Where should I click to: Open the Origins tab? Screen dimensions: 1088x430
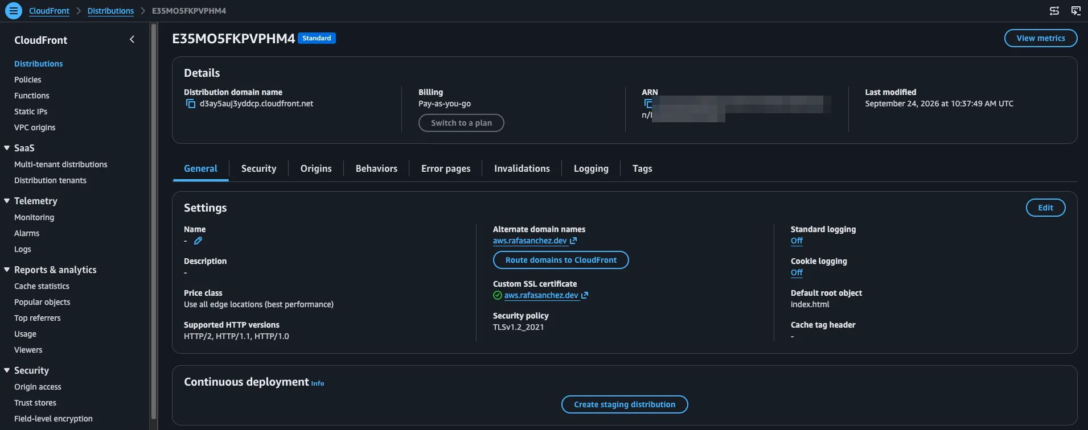(x=316, y=168)
